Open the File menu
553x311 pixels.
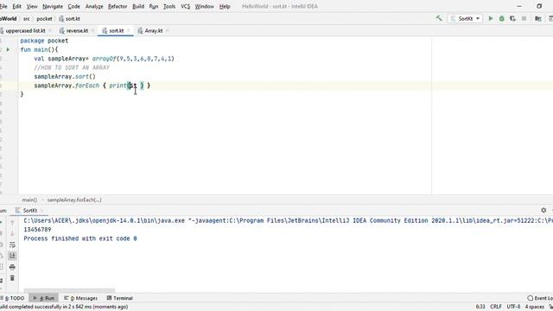(3, 6)
